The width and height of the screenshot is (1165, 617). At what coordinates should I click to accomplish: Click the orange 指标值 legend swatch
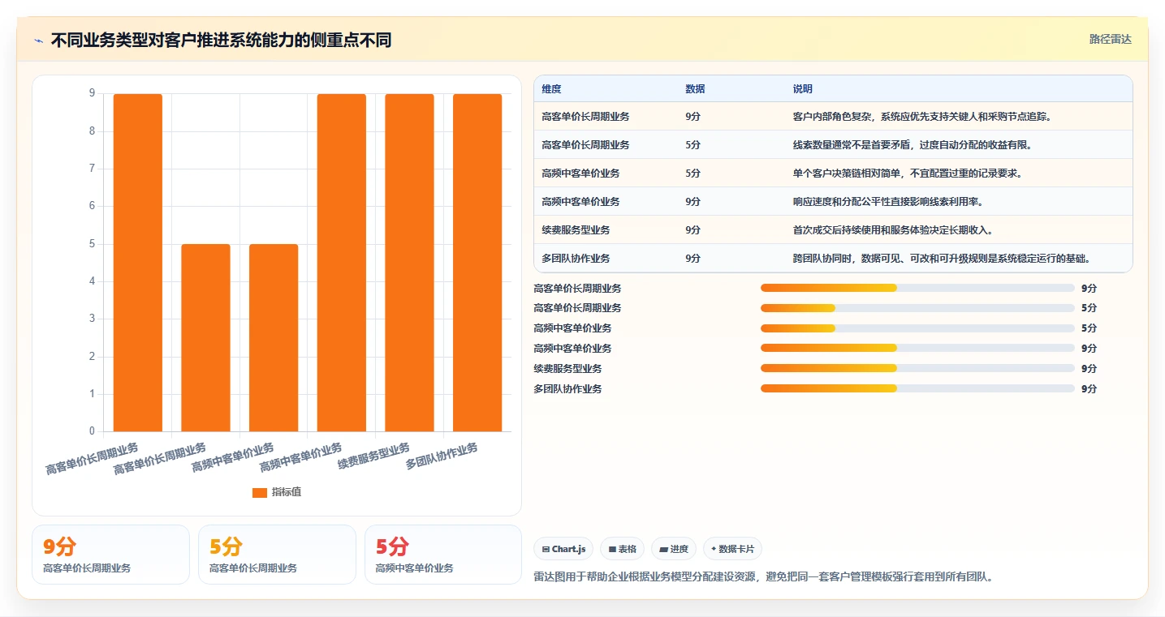260,492
